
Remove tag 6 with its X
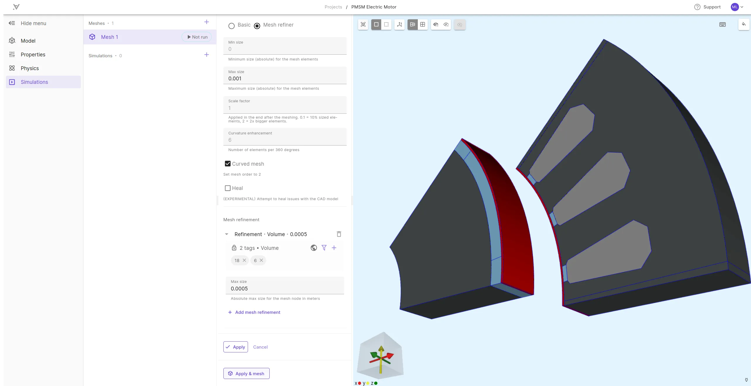click(x=261, y=260)
